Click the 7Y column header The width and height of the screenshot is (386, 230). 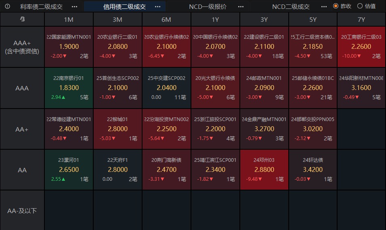(361, 19)
